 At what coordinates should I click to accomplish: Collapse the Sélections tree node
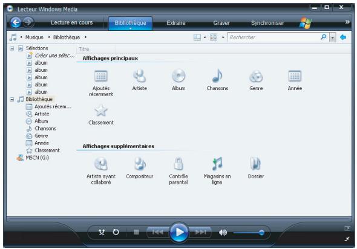click(x=12, y=48)
